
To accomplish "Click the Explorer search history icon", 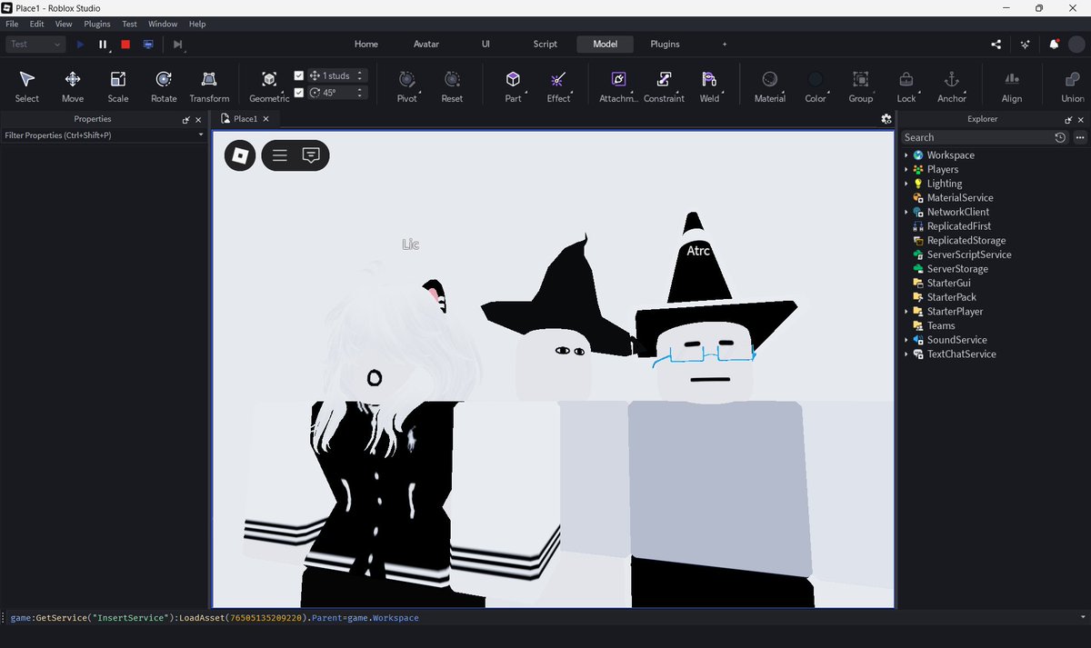I will click(1060, 137).
